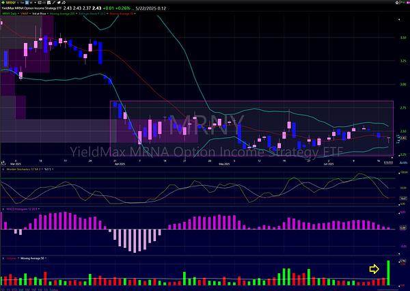Click the green plus add-symbol icon
This screenshot has height=291, width=410.
point(3,3)
